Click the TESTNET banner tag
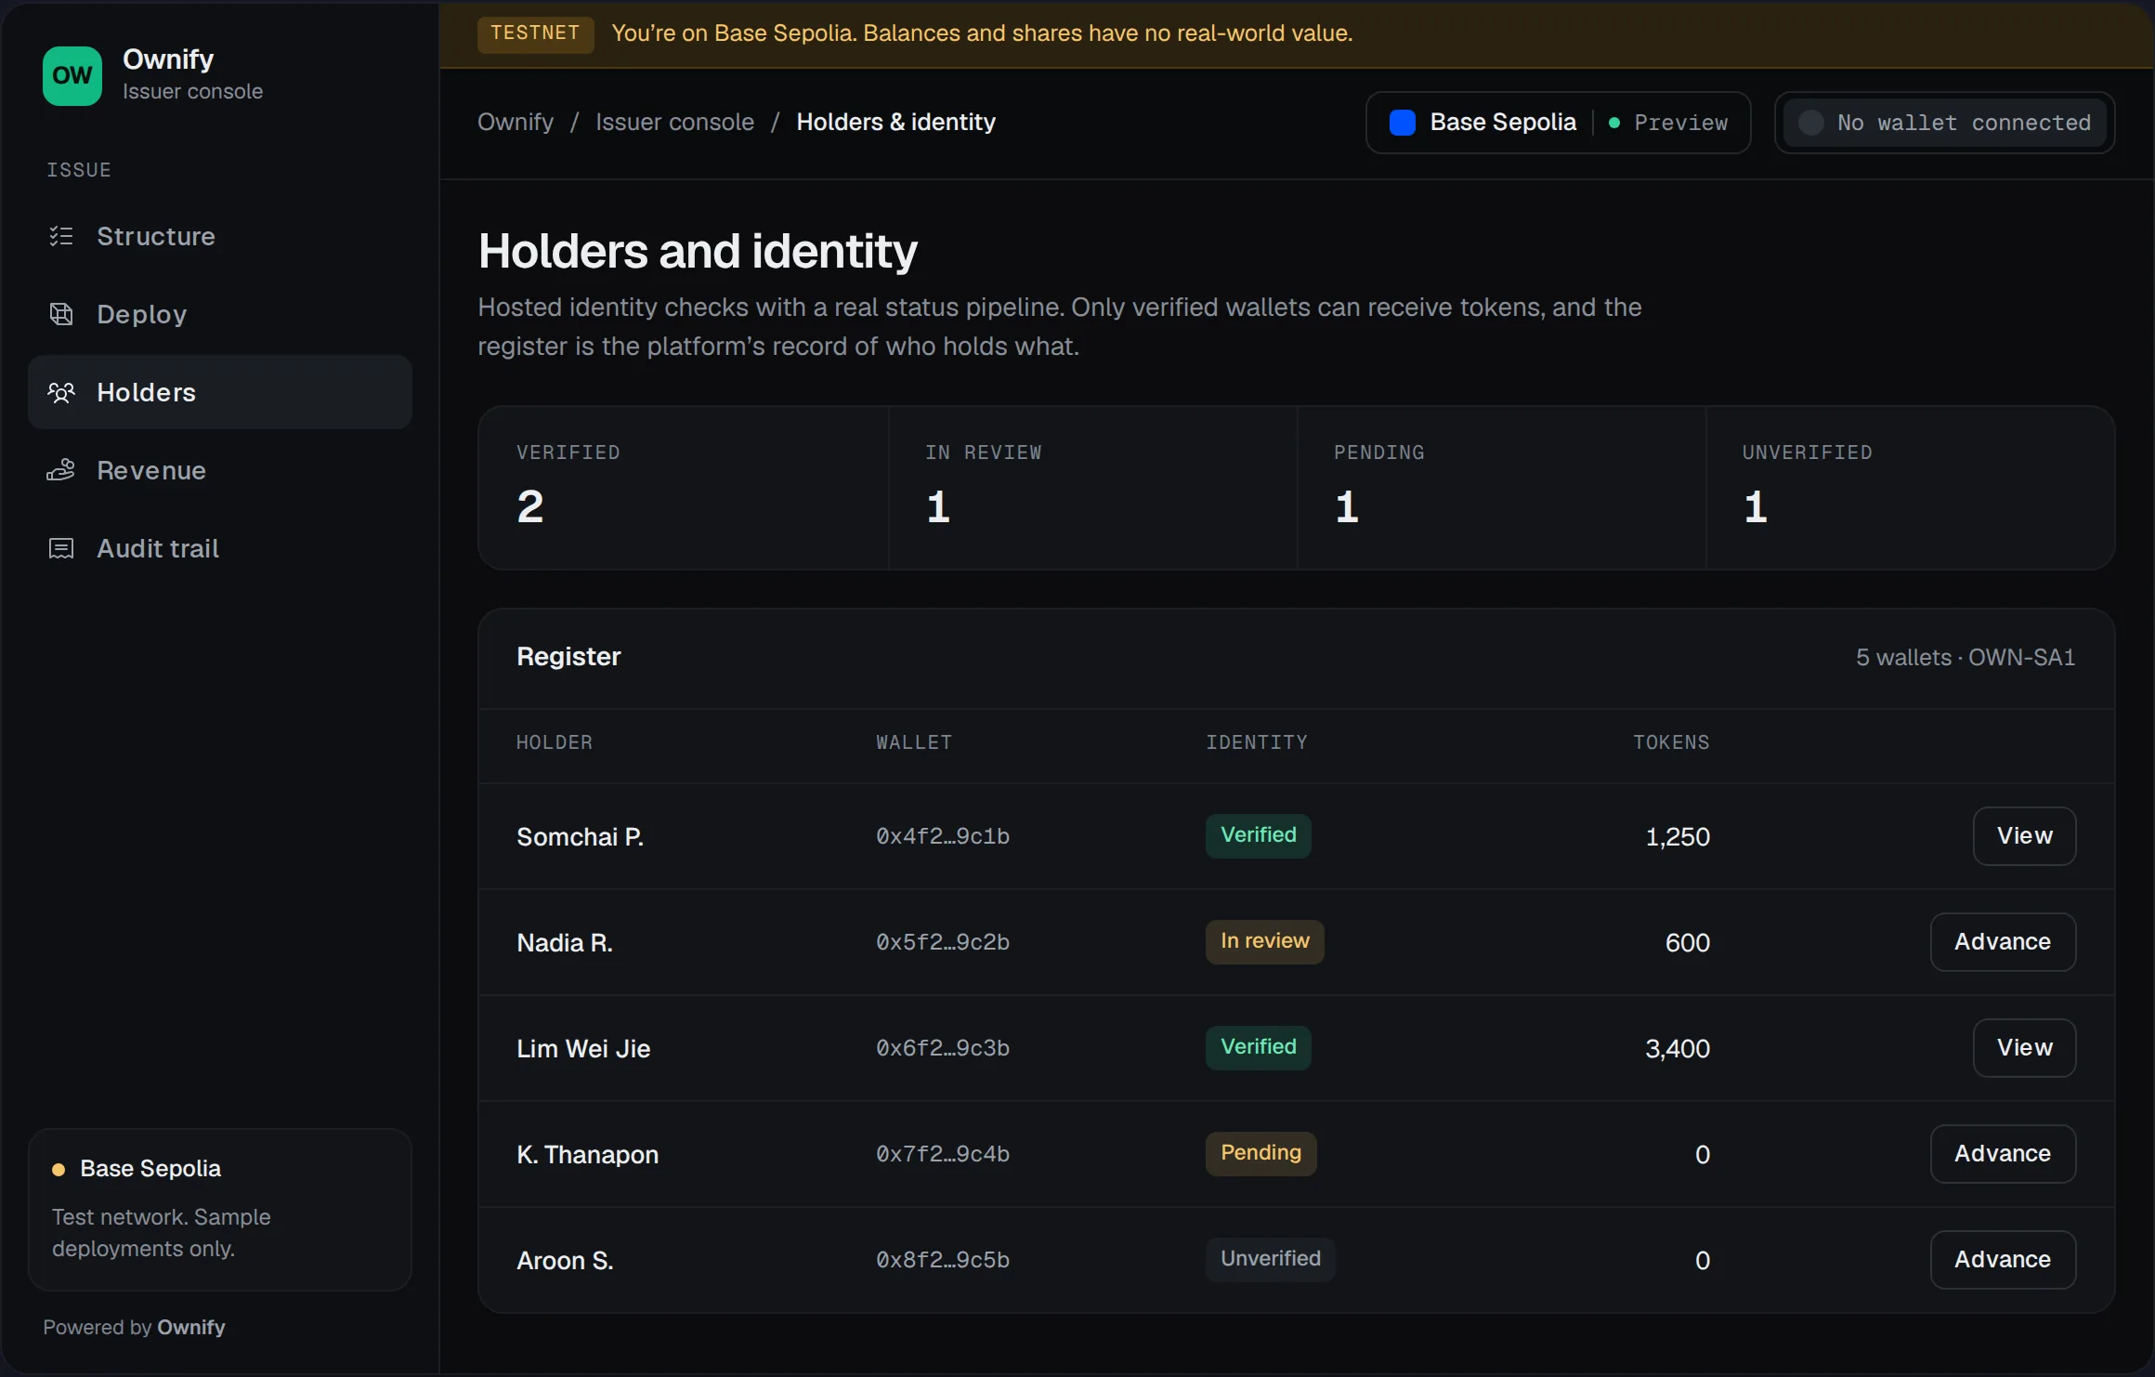This screenshot has height=1377, width=2155. [535, 33]
